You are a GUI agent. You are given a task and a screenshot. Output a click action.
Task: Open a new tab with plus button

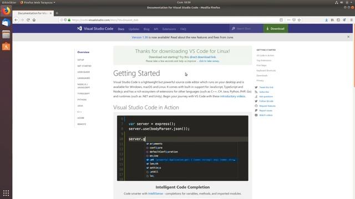point(57,13)
